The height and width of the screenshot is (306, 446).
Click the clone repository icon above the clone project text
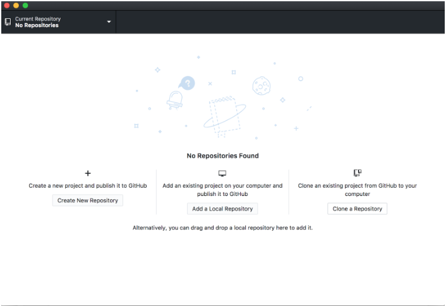(358, 173)
